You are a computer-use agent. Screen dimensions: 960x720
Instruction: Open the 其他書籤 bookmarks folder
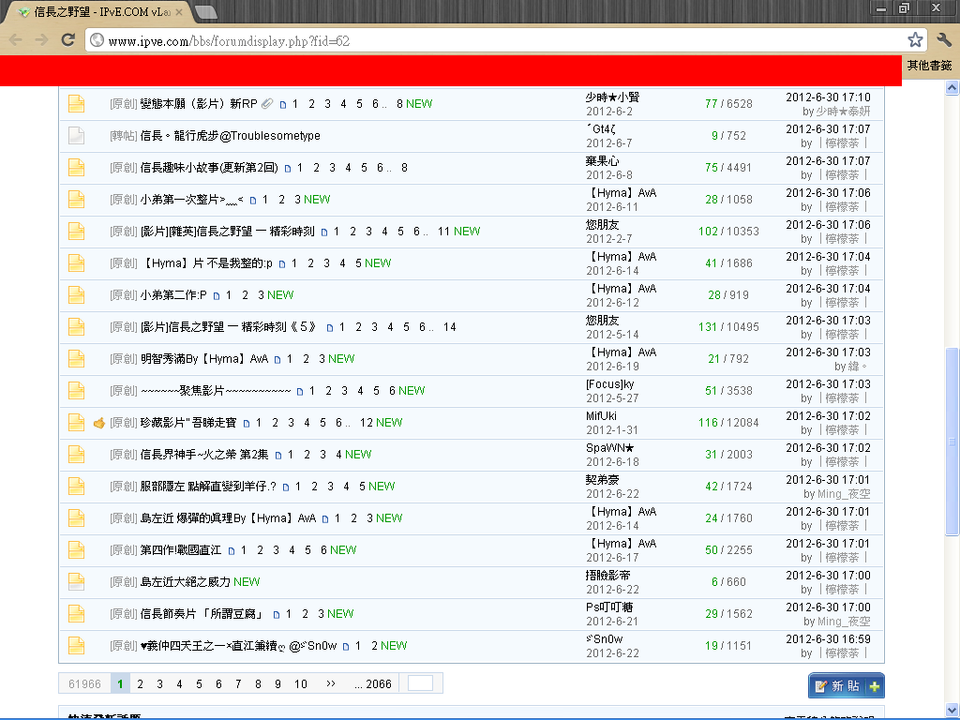929,66
